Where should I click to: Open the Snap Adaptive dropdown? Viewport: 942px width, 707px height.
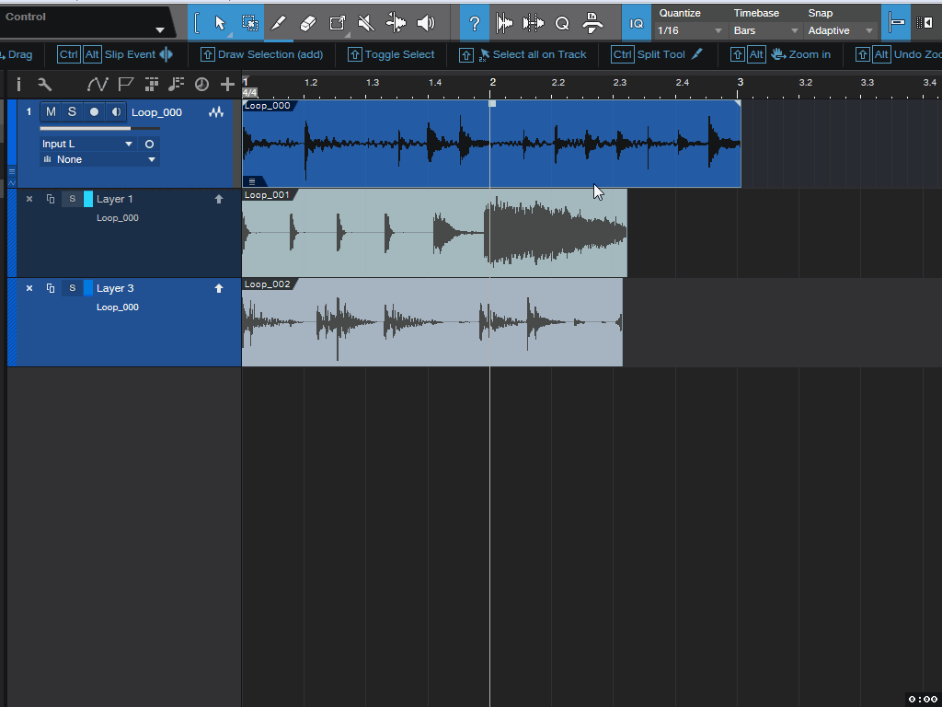tap(840, 30)
